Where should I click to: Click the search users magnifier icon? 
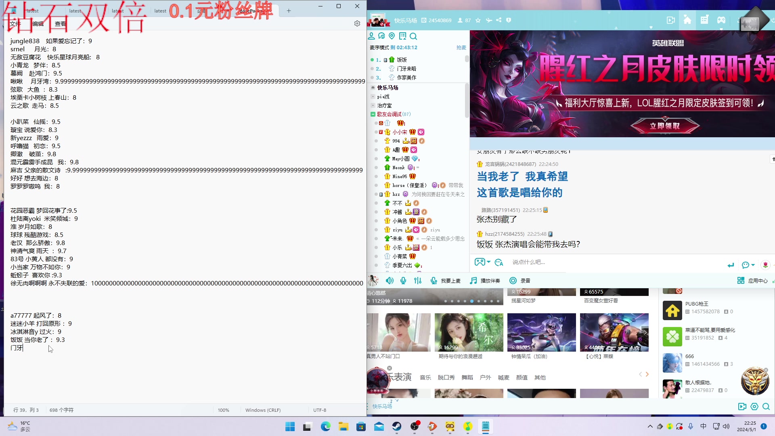pos(413,36)
